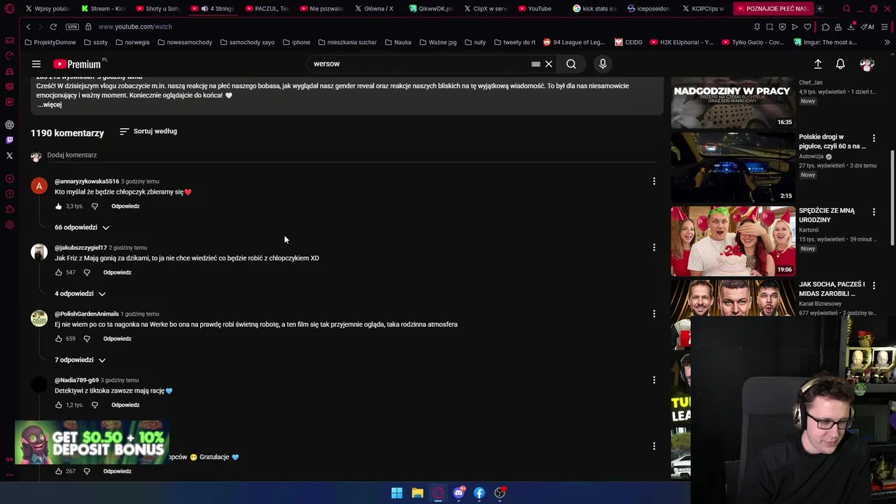Screen dimensions: 896x504
Task: Open File Explorer from the taskbar
Action: (x=417, y=493)
